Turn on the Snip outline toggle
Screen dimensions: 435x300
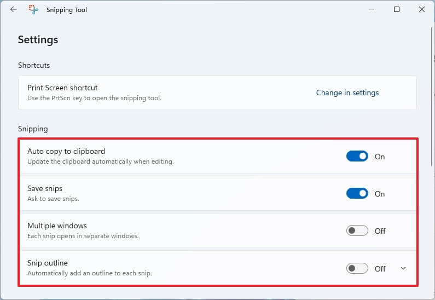pyautogui.click(x=357, y=268)
